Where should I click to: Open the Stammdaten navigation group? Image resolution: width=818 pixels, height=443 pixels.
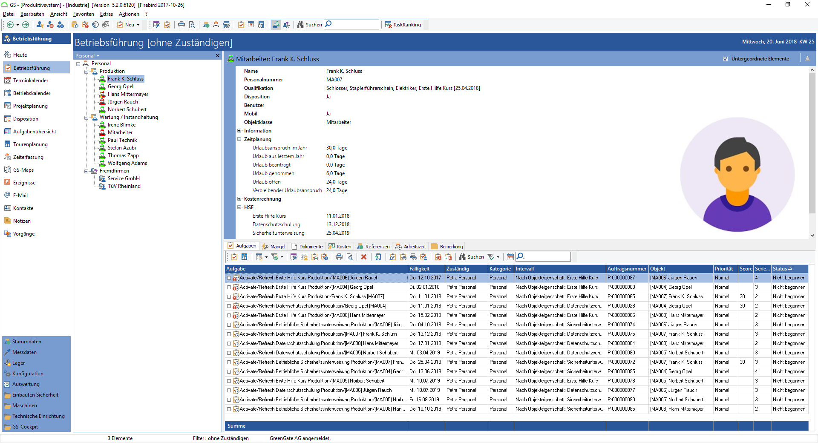[27, 342]
